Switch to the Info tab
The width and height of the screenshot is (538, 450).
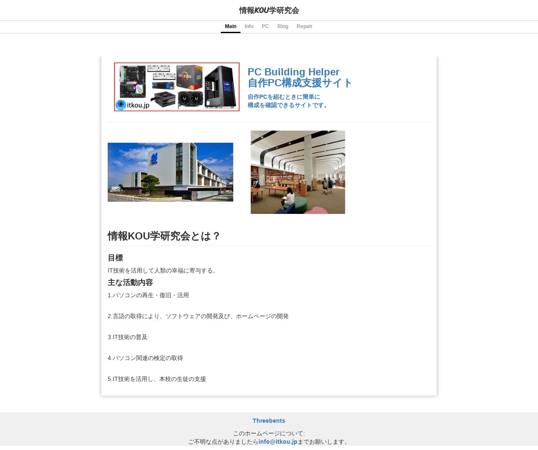pos(249,26)
